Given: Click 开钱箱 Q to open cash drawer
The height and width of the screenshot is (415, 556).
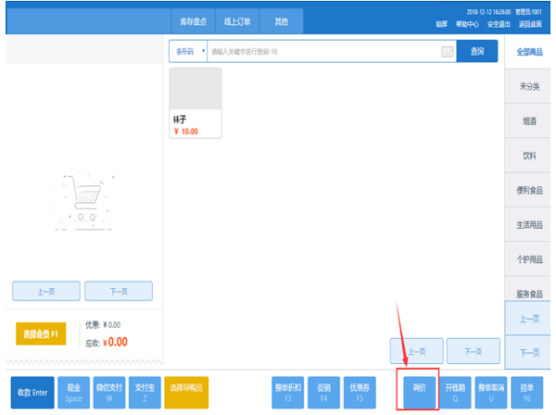Looking at the screenshot, I should pyautogui.click(x=455, y=393).
